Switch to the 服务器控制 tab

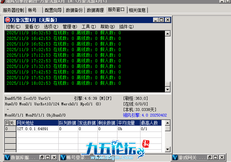[13, 10]
